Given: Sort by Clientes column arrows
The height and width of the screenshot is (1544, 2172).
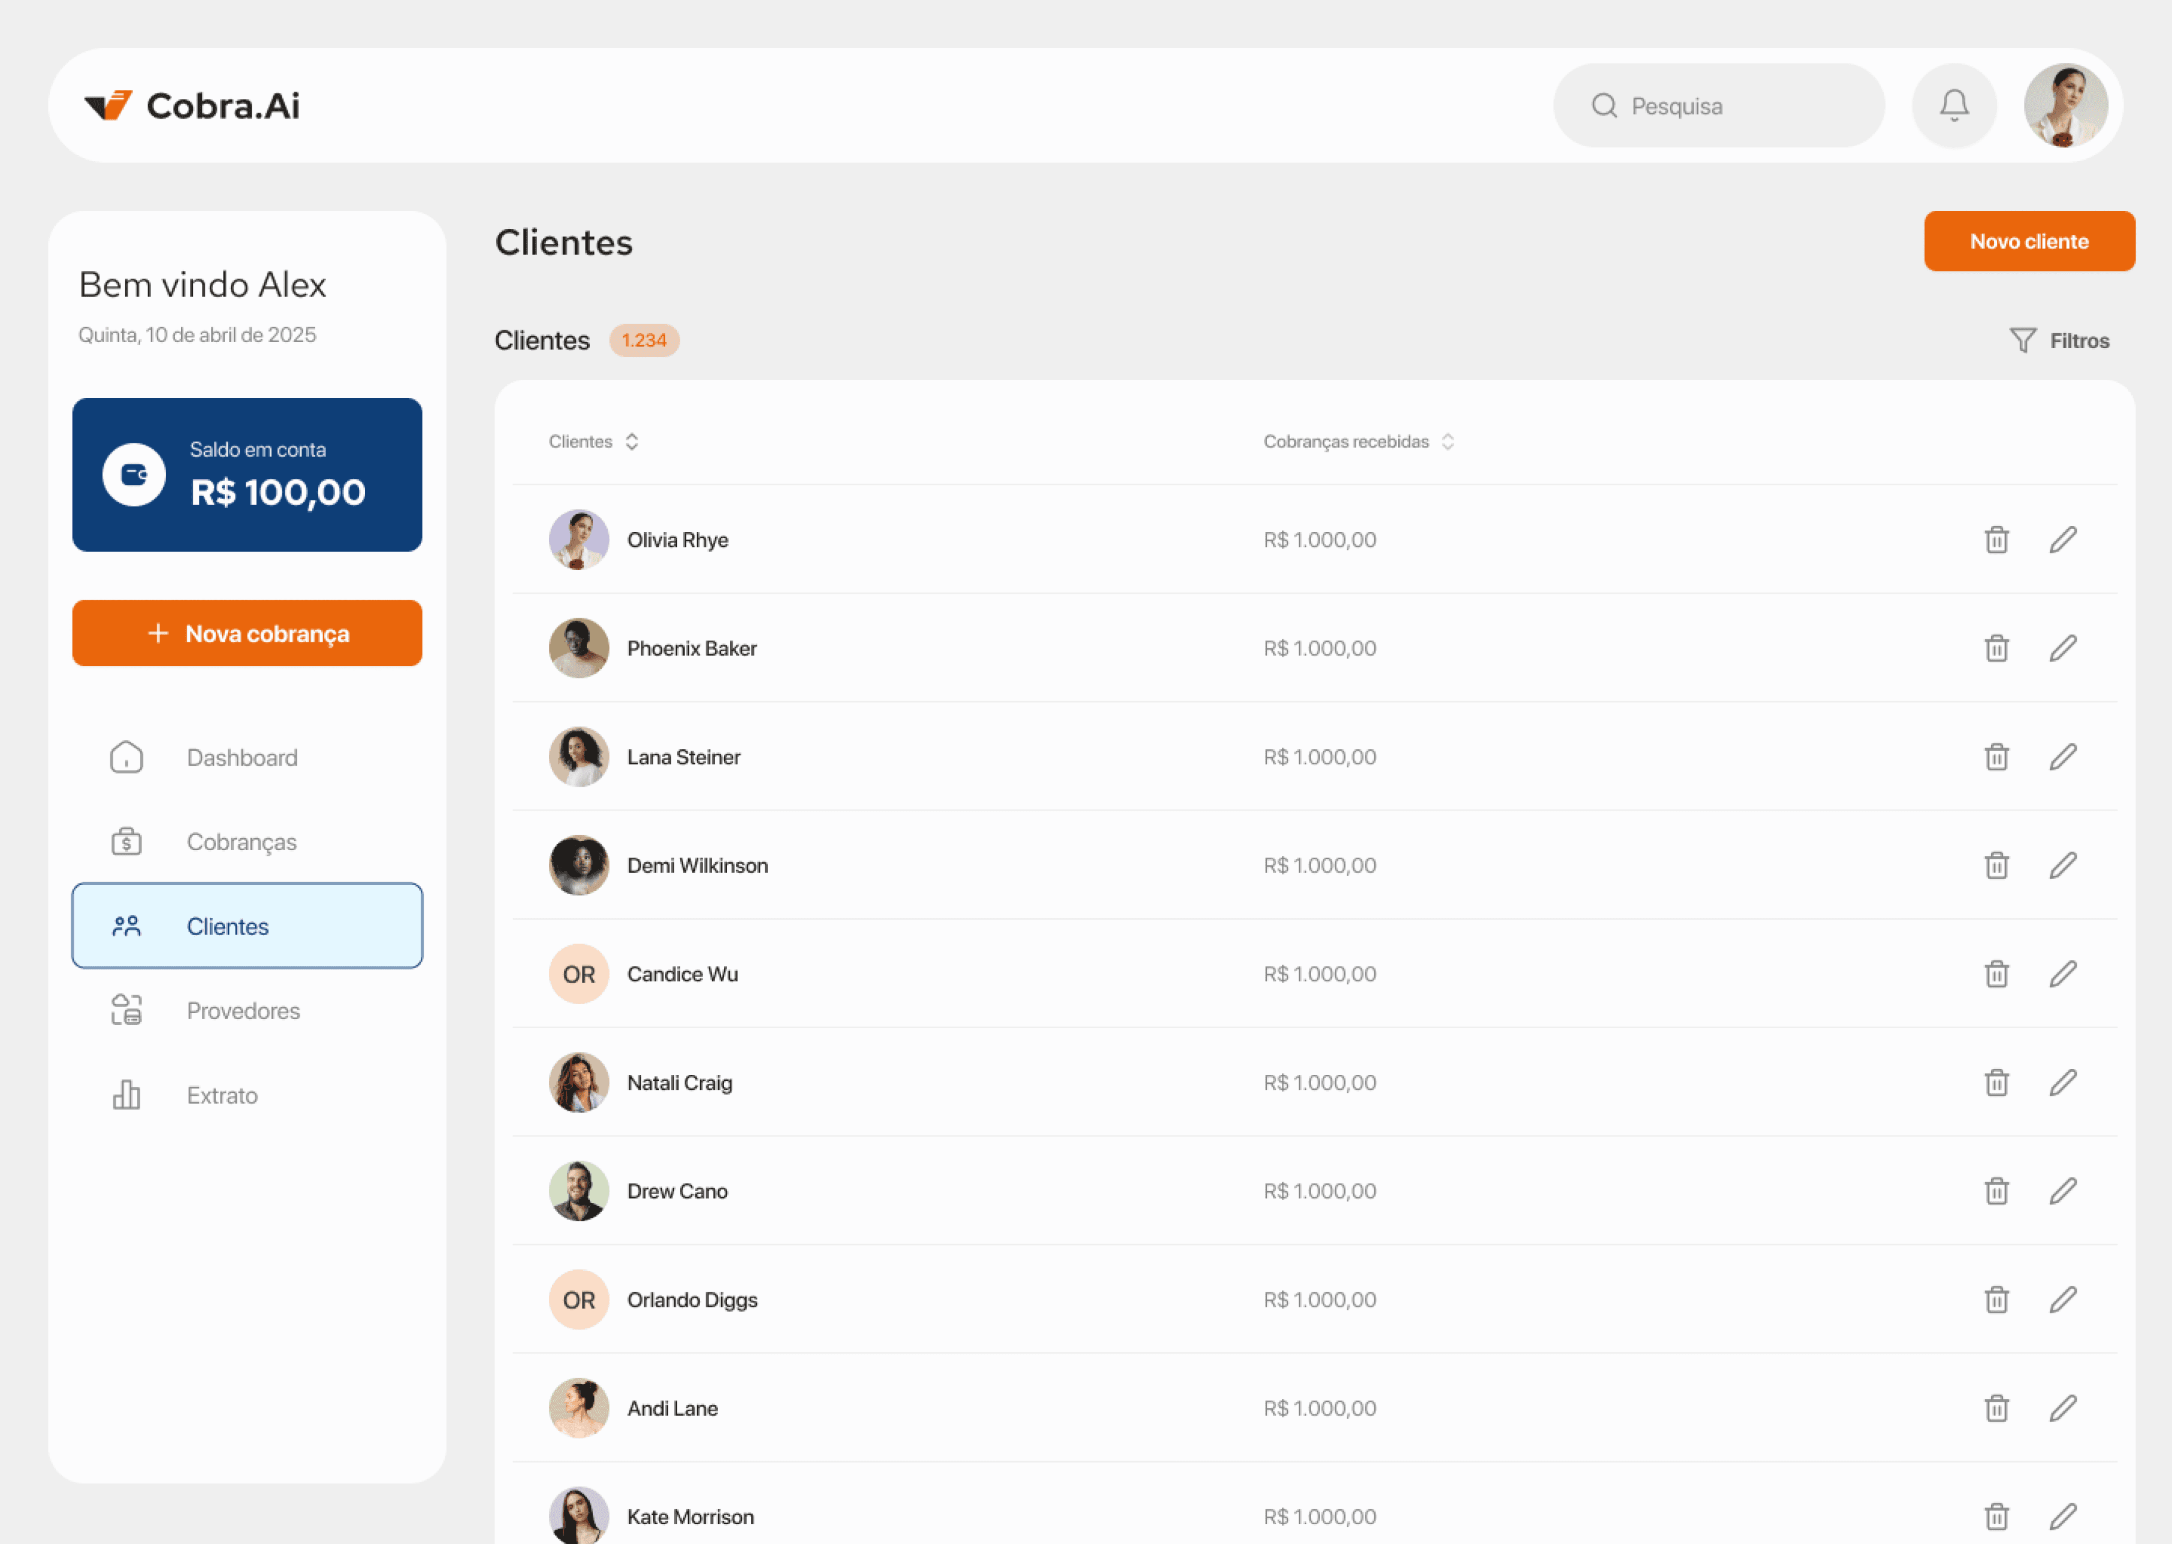Looking at the screenshot, I should point(632,441).
